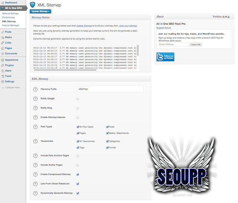
Task: Go to Plugins menu
Action: [x=9, y=65]
